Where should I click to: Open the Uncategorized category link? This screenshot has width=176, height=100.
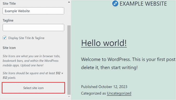(x=119, y=93)
